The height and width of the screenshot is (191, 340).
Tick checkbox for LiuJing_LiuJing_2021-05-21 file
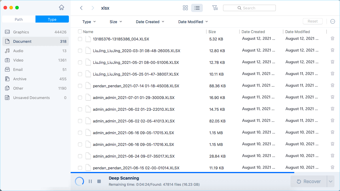80,62
